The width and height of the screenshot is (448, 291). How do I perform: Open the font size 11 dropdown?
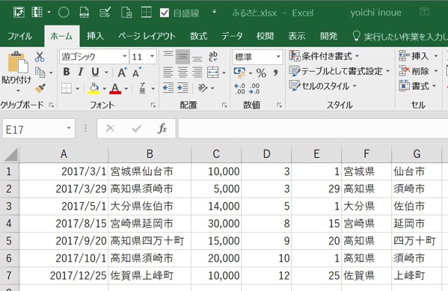(x=153, y=56)
